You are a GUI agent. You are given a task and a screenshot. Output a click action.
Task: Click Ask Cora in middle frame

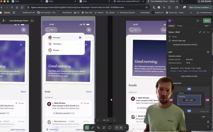click(x=52, y=130)
